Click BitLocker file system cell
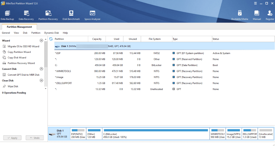 (157, 65)
